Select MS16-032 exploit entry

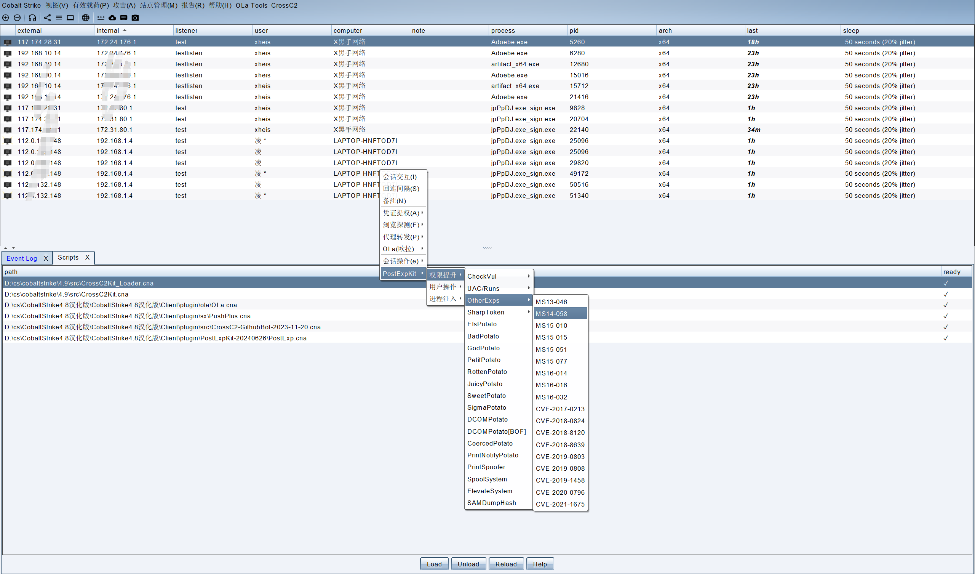coord(560,398)
